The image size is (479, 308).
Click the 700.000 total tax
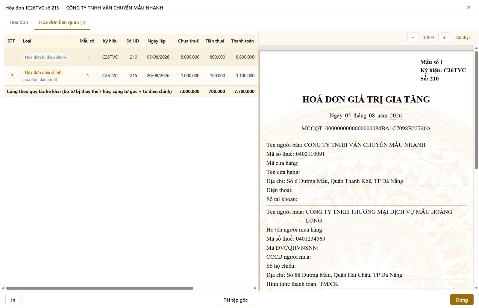tap(217, 92)
